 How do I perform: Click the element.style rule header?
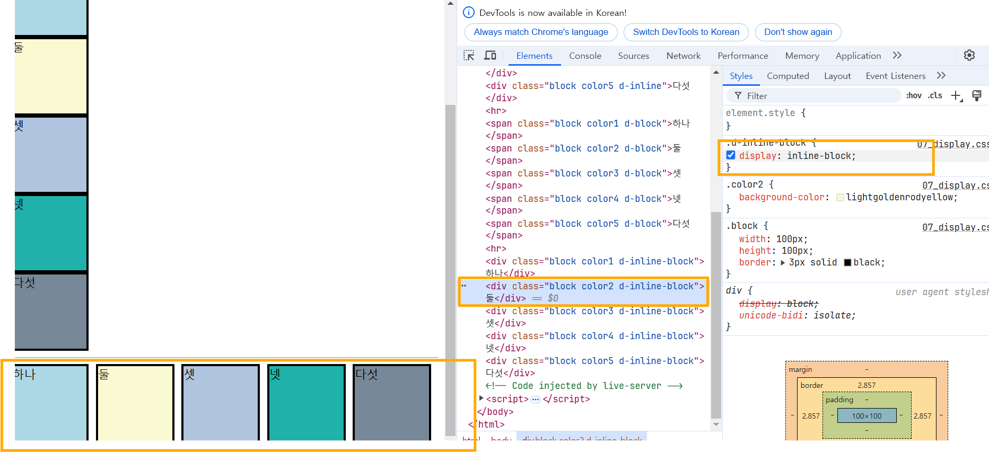[765, 113]
